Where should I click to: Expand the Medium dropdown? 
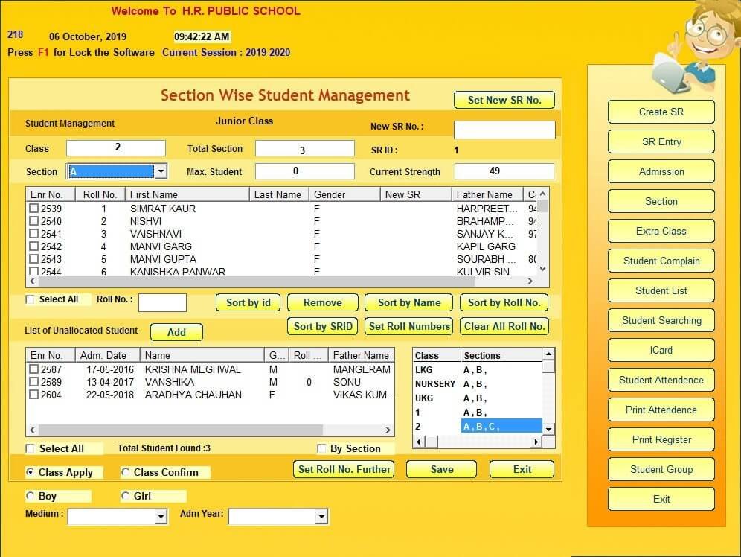(161, 517)
